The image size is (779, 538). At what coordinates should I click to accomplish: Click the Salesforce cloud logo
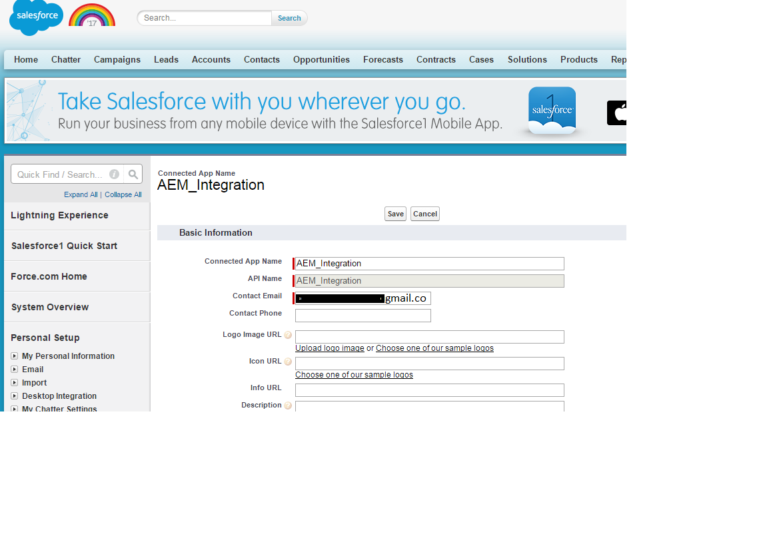[36, 17]
